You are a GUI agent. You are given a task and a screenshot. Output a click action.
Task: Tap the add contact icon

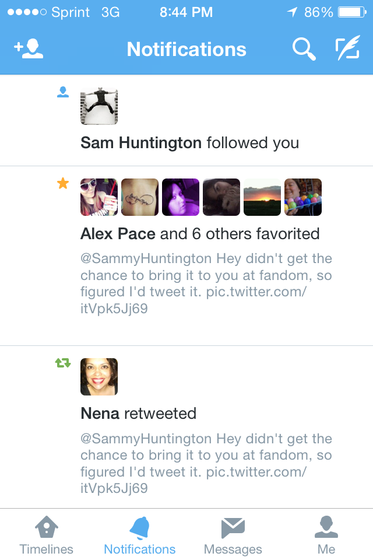click(x=29, y=48)
